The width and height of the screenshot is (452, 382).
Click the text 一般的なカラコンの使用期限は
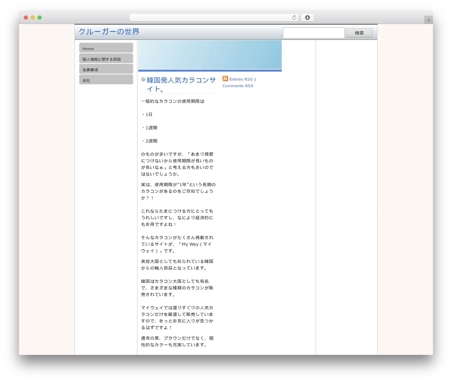[173, 101]
